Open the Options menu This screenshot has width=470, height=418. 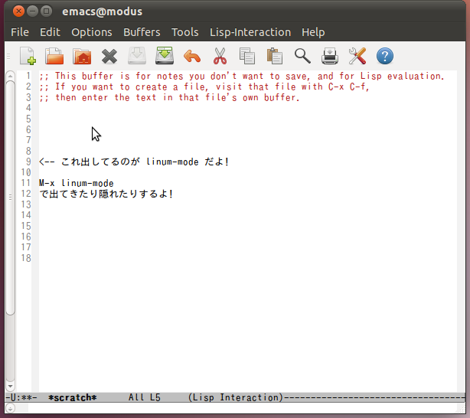[92, 32]
